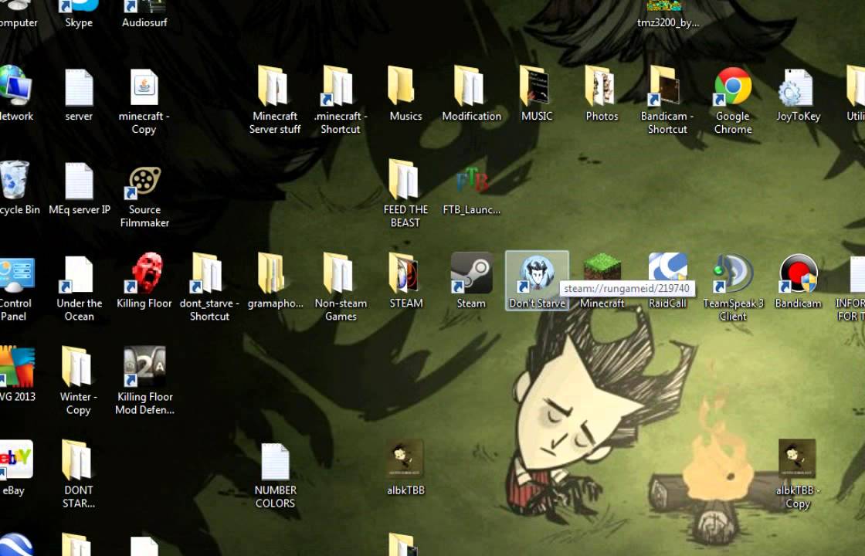Viewport: 865px width, 556px height.
Task: Select the AVG 2013 shortcut
Action: pos(16,374)
